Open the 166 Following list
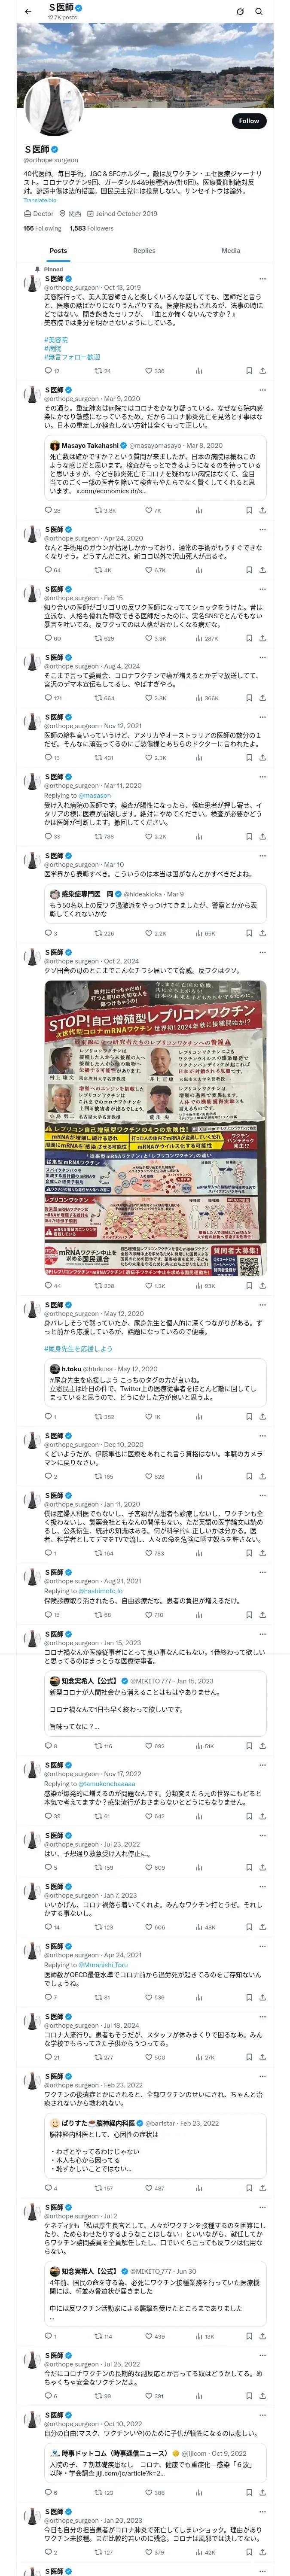 click(42, 228)
